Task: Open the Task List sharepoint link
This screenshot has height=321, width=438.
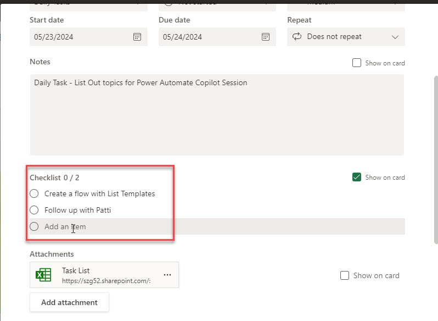Action: (106, 281)
